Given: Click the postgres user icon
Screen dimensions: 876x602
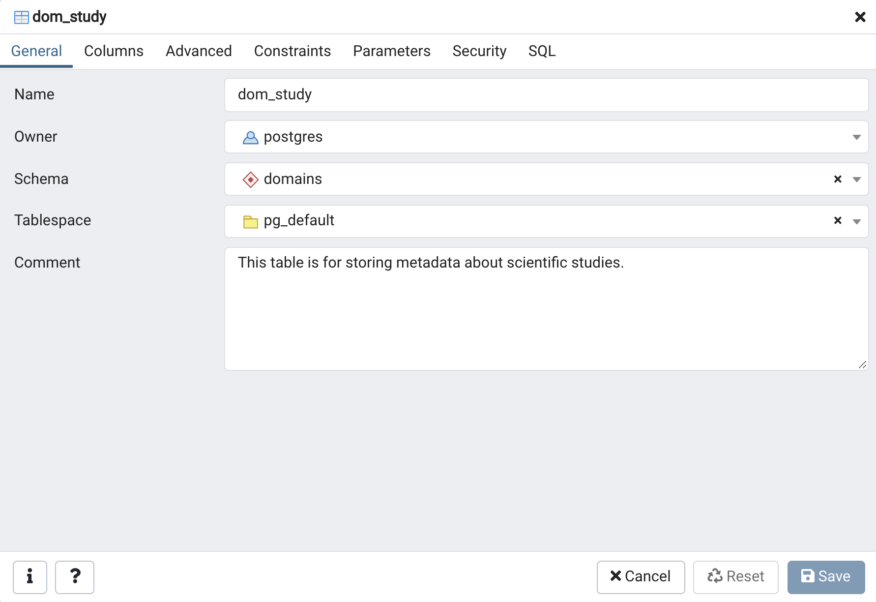Looking at the screenshot, I should (250, 137).
